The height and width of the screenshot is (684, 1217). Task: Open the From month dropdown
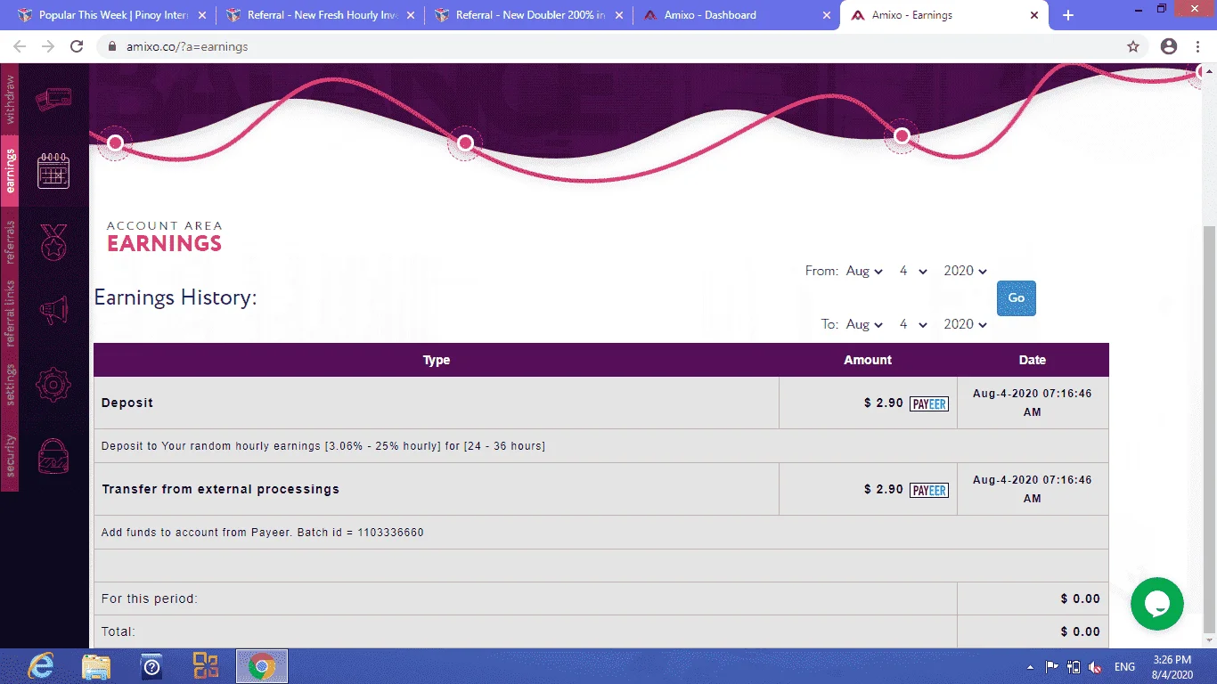pos(864,271)
